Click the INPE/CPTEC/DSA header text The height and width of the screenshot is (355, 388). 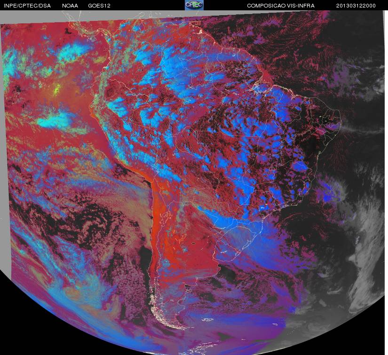click(27, 6)
